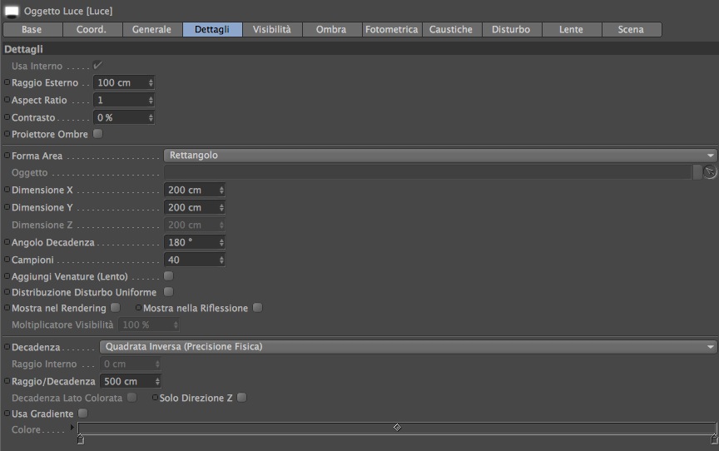Click the Raggio Esterno keyframe dot
Image resolution: width=719 pixels, height=451 pixels.
click(7, 82)
